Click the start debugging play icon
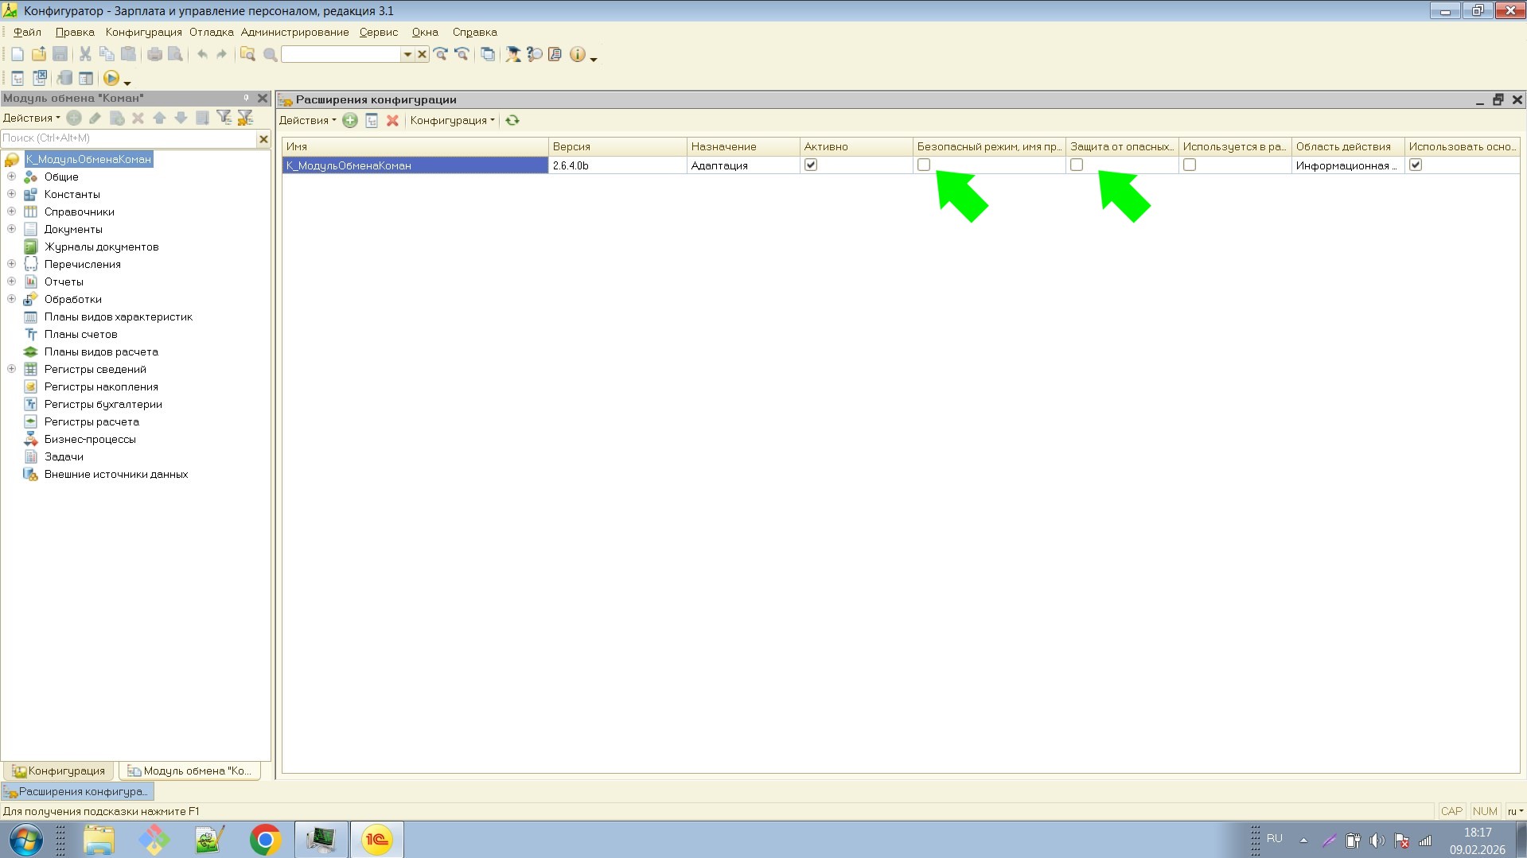Image resolution: width=1527 pixels, height=858 pixels. (x=111, y=78)
